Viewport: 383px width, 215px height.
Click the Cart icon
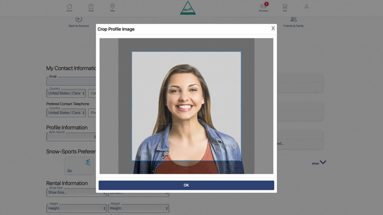(285, 6)
